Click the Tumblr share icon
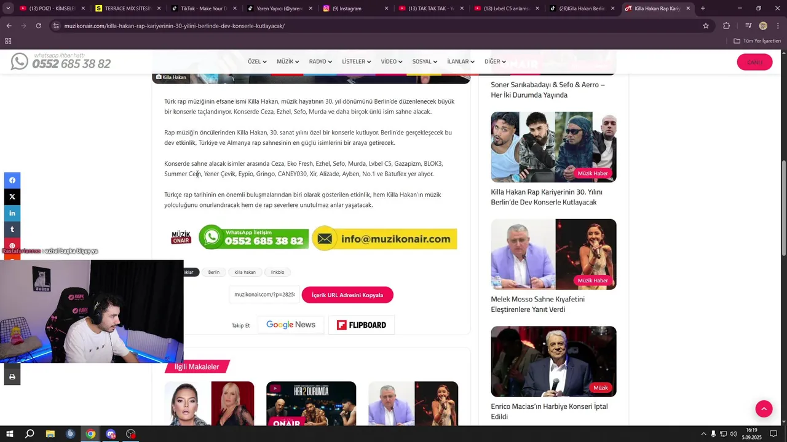Screen dimensions: 787x442 [x=12, y=230]
